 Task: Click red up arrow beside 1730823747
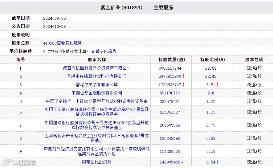[x=183, y=85]
